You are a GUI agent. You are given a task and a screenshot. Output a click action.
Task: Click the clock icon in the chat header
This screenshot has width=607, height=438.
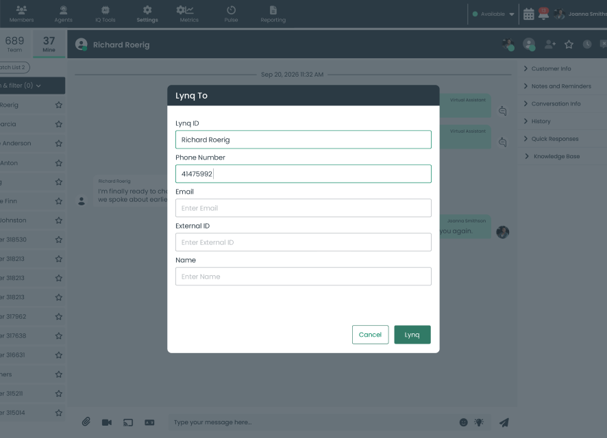click(587, 44)
